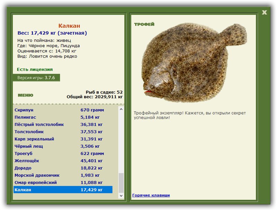Open the Горячие клавиши link

click(x=151, y=195)
